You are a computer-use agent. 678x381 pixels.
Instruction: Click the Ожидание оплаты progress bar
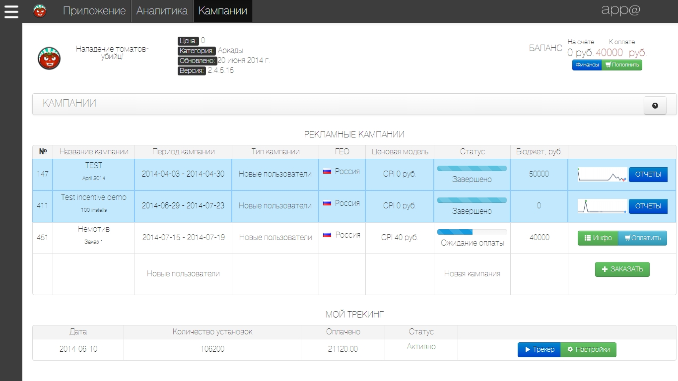472,232
